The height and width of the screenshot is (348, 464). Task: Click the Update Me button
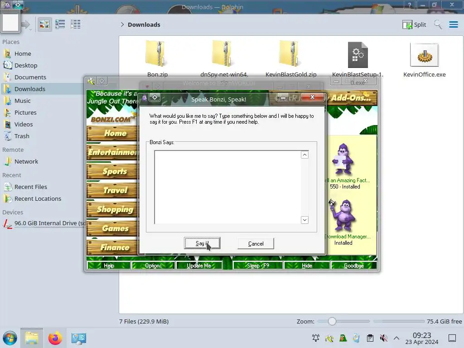[199, 266]
